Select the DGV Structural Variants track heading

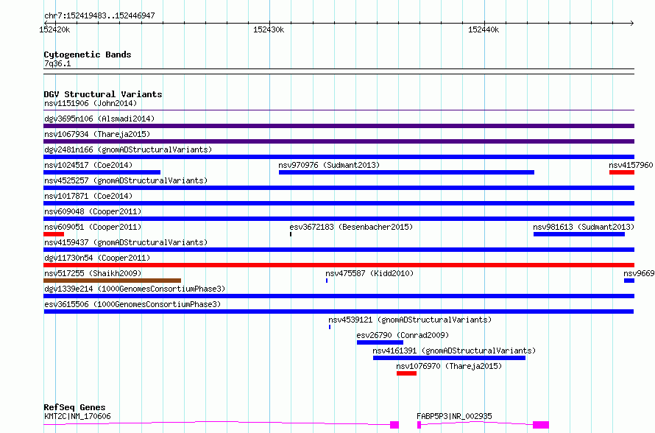pyautogui.click(x=103, y=94)
